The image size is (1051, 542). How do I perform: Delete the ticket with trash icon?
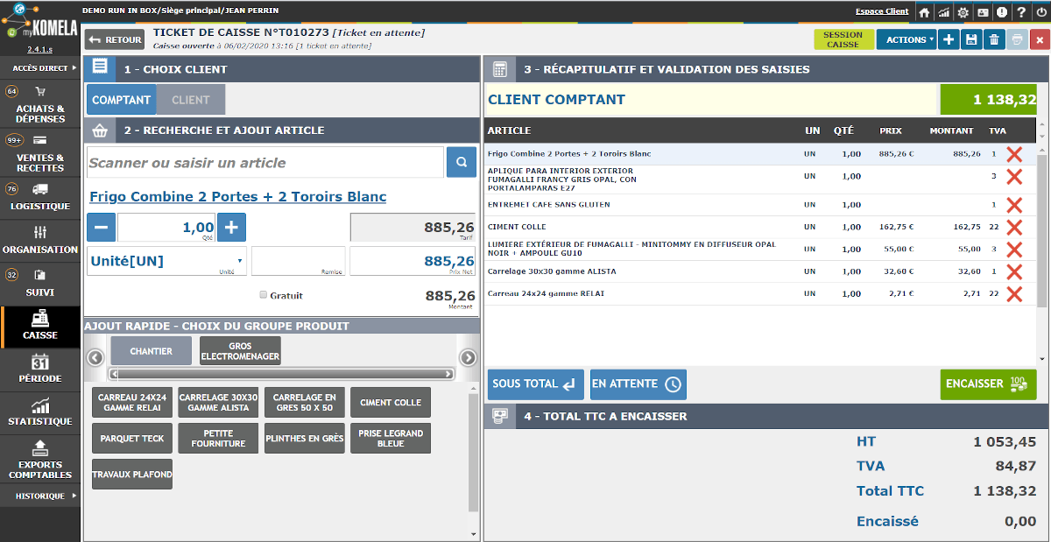[x=994, y=39]
